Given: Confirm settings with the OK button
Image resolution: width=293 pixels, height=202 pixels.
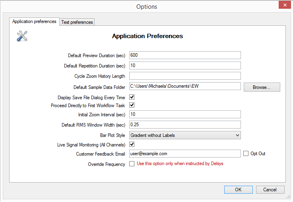Looking at the screenshot, I should click(239, 190).
